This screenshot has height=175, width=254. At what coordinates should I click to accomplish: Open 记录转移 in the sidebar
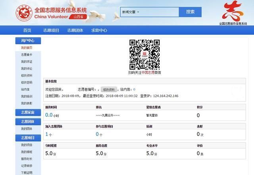27,166
